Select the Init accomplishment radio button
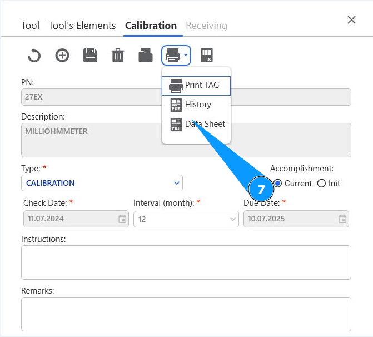 (321, 184)
